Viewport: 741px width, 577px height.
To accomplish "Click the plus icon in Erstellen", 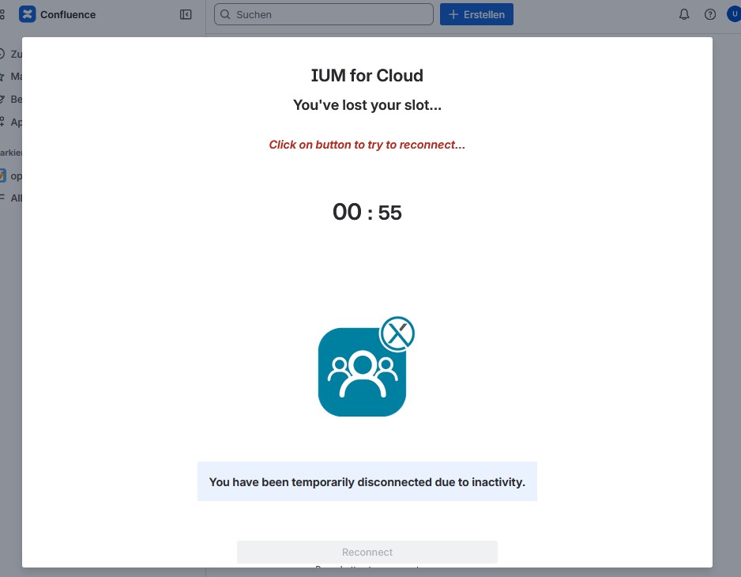I will coord(453,15).
